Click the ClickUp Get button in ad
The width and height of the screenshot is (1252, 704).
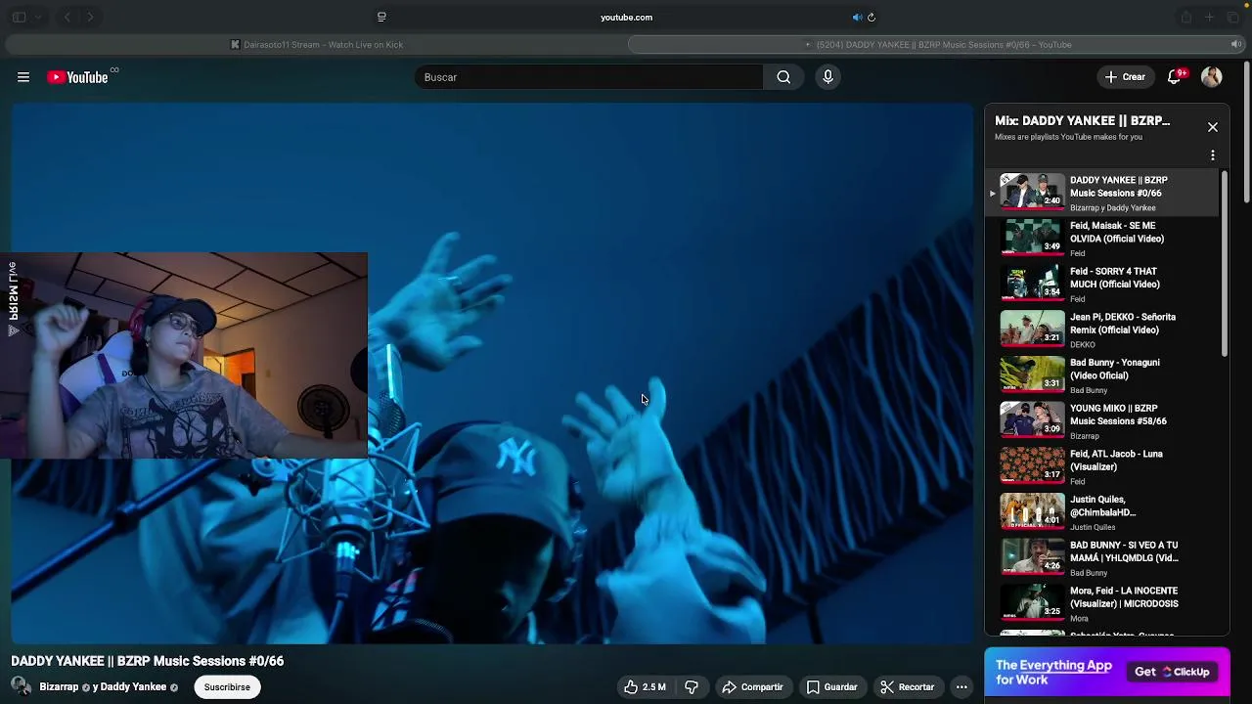(x=1172, y=672)
